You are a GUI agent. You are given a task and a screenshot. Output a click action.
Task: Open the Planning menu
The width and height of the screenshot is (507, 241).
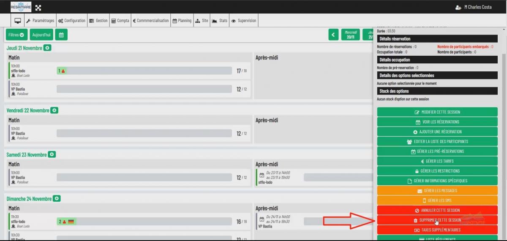pyautogui.click(x=182, y=21)
